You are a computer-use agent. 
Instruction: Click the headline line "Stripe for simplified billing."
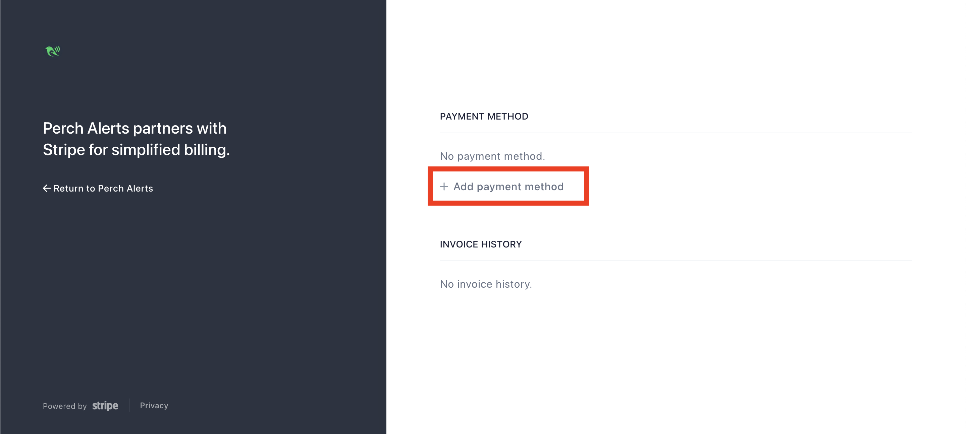[136, 150]
